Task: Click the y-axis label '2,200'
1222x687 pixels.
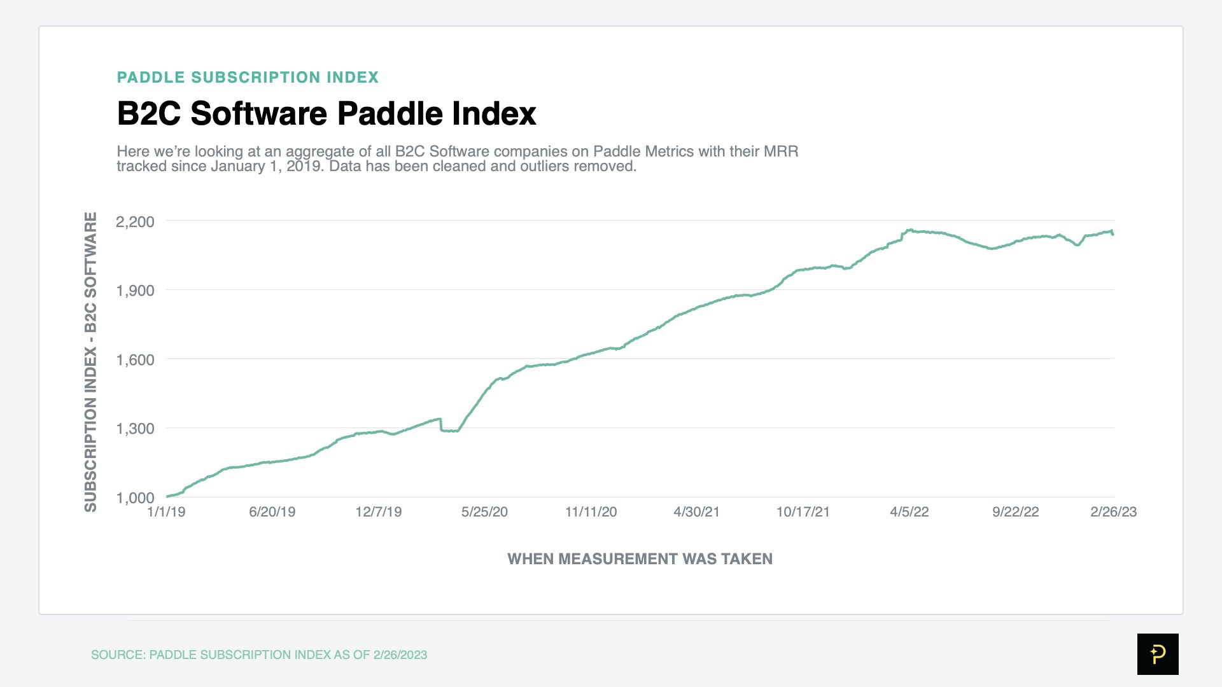Action: coord(135,222)
